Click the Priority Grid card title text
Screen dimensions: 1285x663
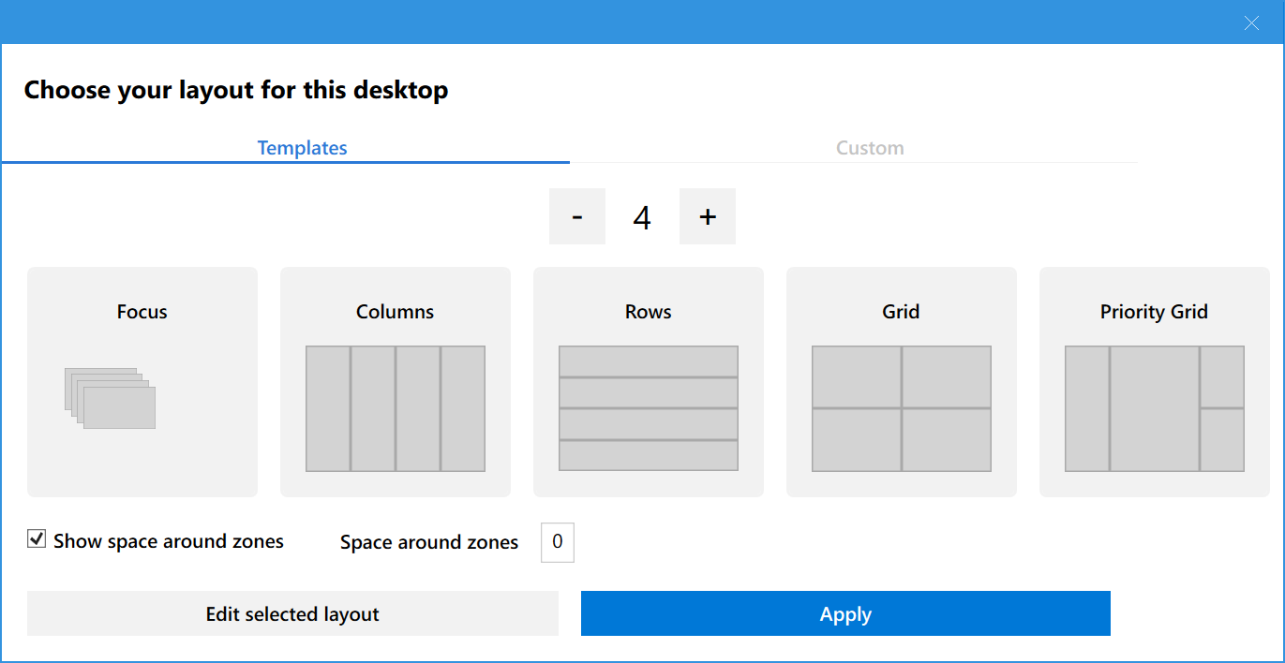(x=1154, y=312)
